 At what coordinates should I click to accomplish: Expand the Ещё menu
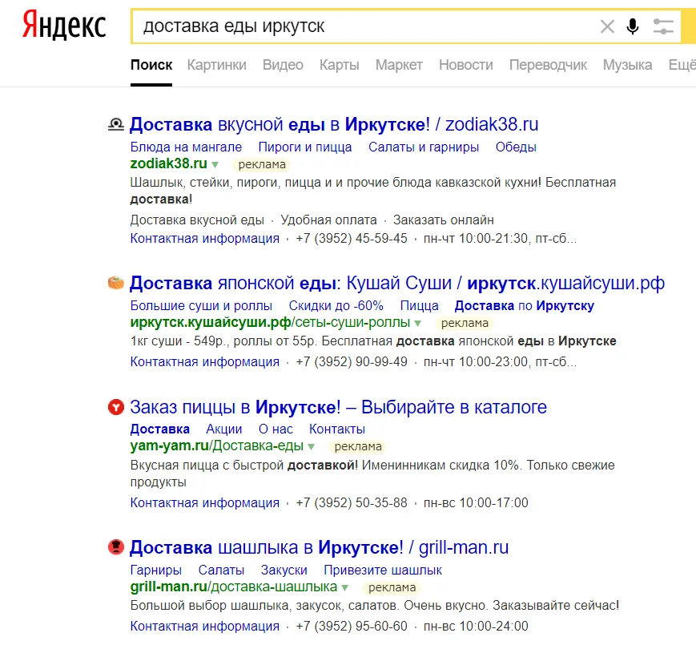[x=682, y=65]
